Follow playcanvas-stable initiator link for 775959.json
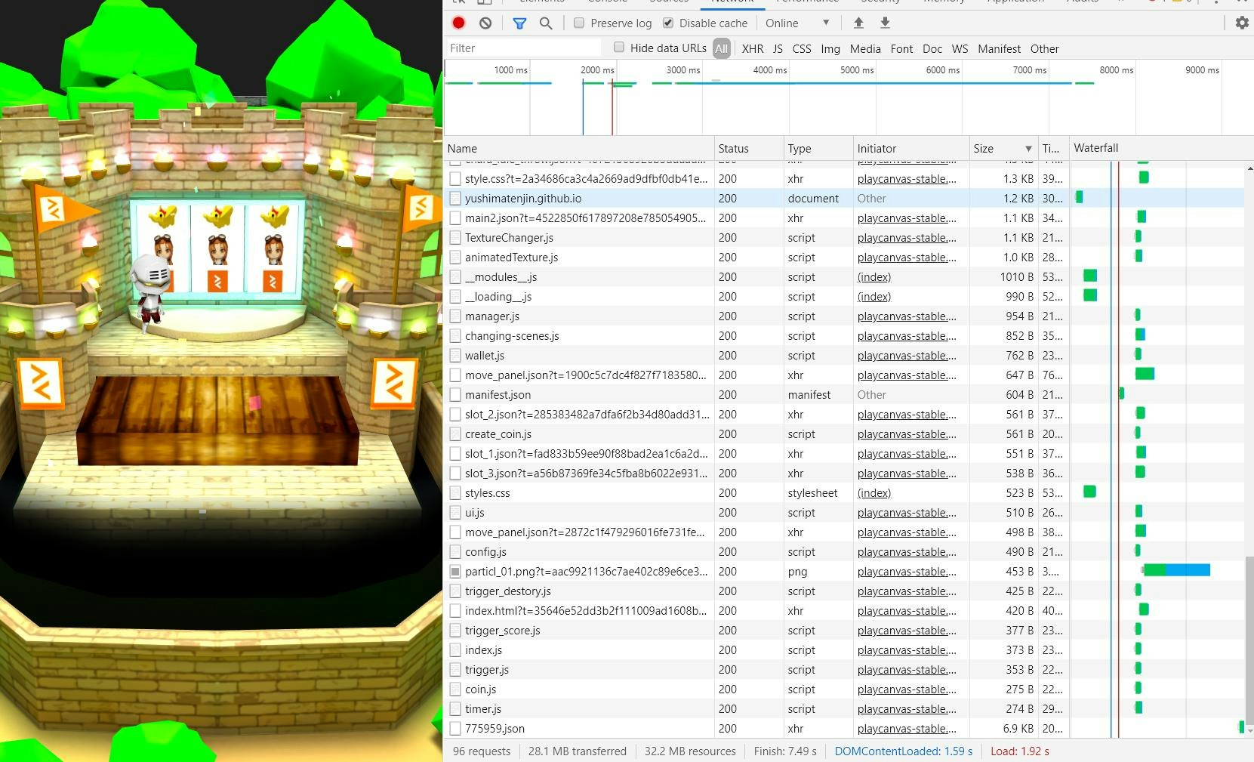Viewport: 1254px width, 762px height. click(x=907, y=729)
